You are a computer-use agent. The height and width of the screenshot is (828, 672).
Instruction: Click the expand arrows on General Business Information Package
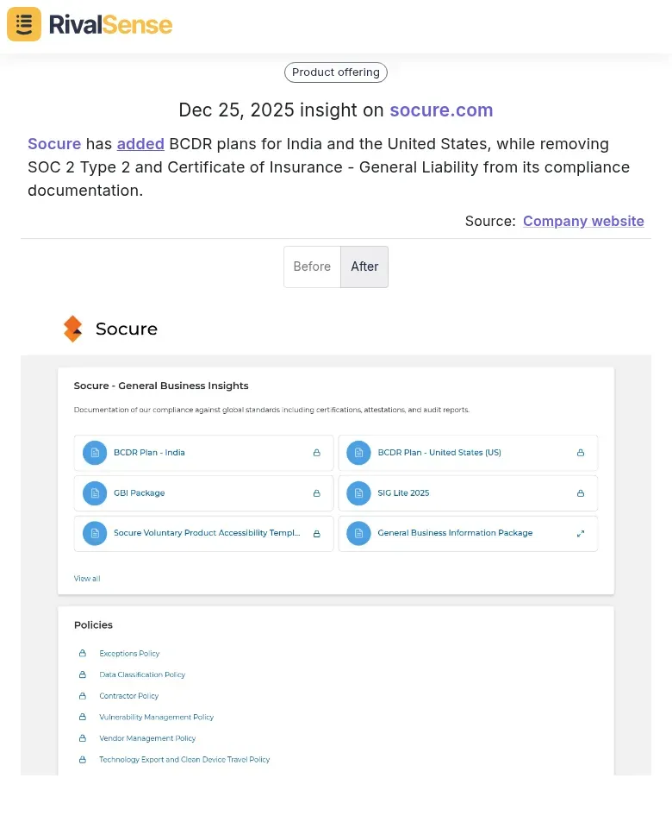580,533
